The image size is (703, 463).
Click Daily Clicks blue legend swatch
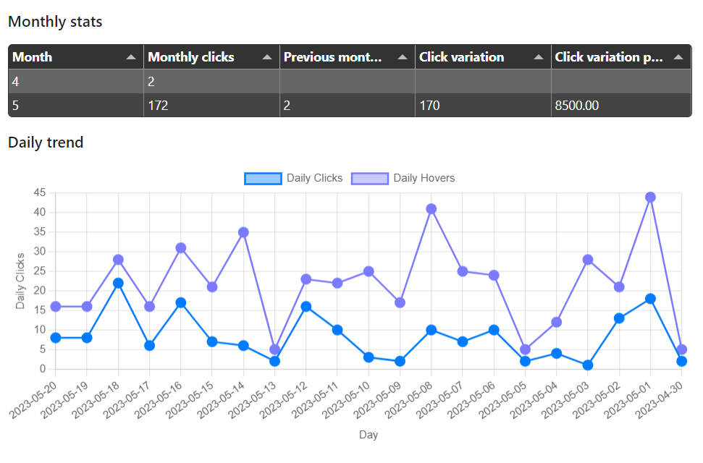264,179
